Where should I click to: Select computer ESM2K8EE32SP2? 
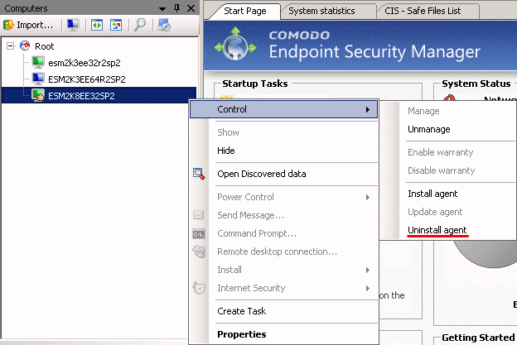coord(81,96)
